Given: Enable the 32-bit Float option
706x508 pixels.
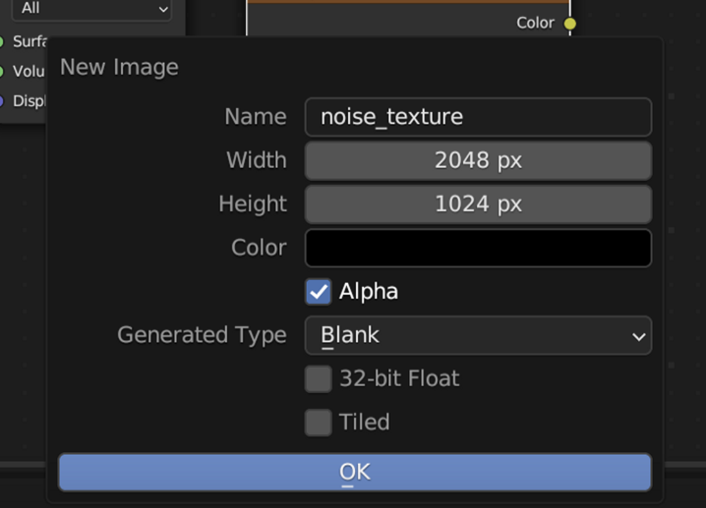Looking at the screenshot, I should click(318, 379).
